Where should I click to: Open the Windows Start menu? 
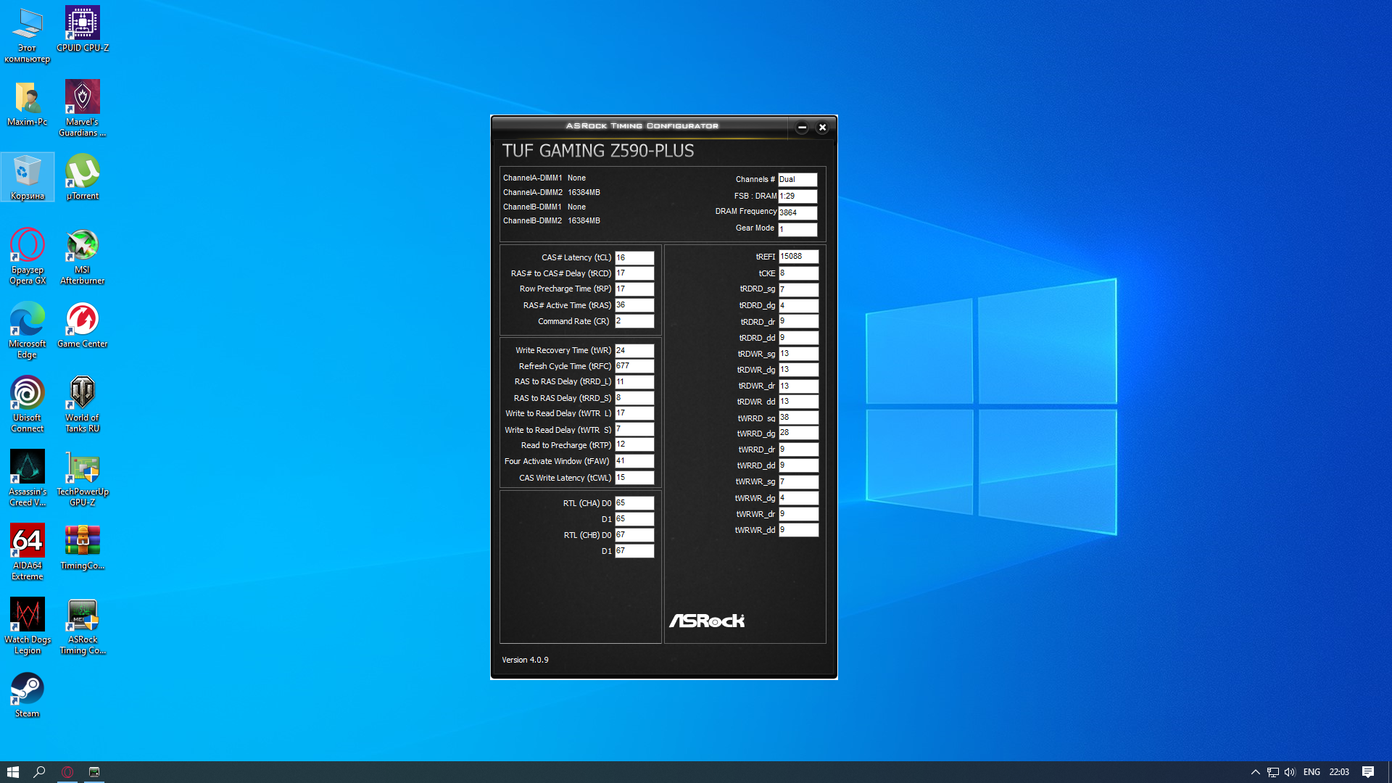coord(12,772)
